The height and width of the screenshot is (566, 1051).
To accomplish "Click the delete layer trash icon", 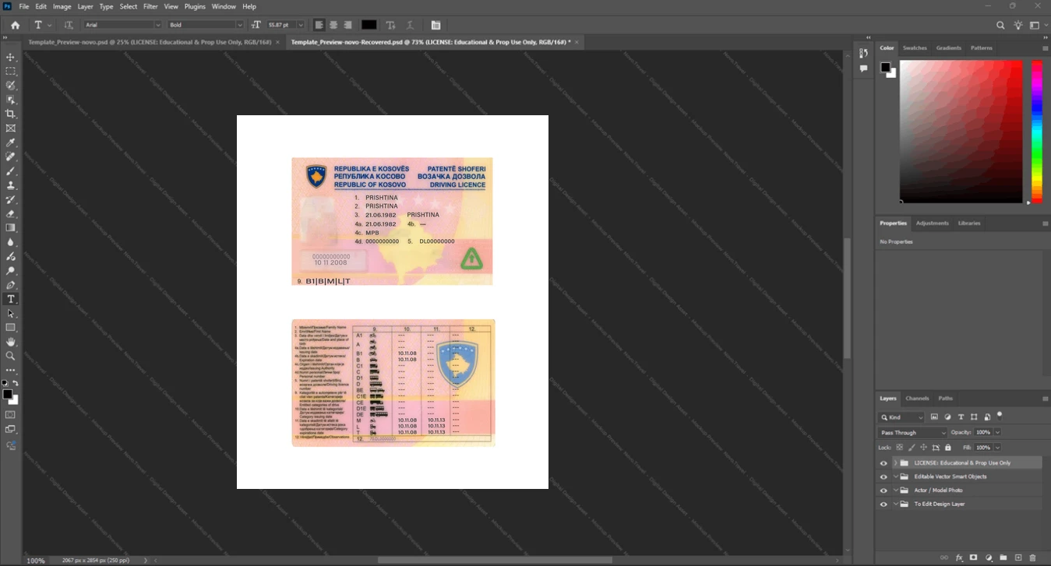I will (x=1033, y=557).
